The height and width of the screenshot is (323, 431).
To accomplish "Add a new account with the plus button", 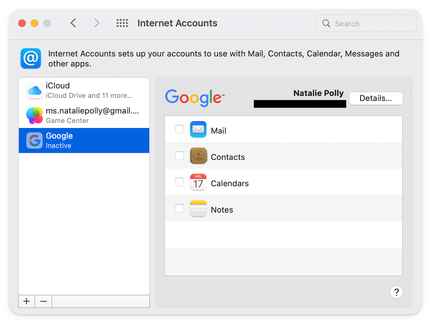I will [26, 301].
